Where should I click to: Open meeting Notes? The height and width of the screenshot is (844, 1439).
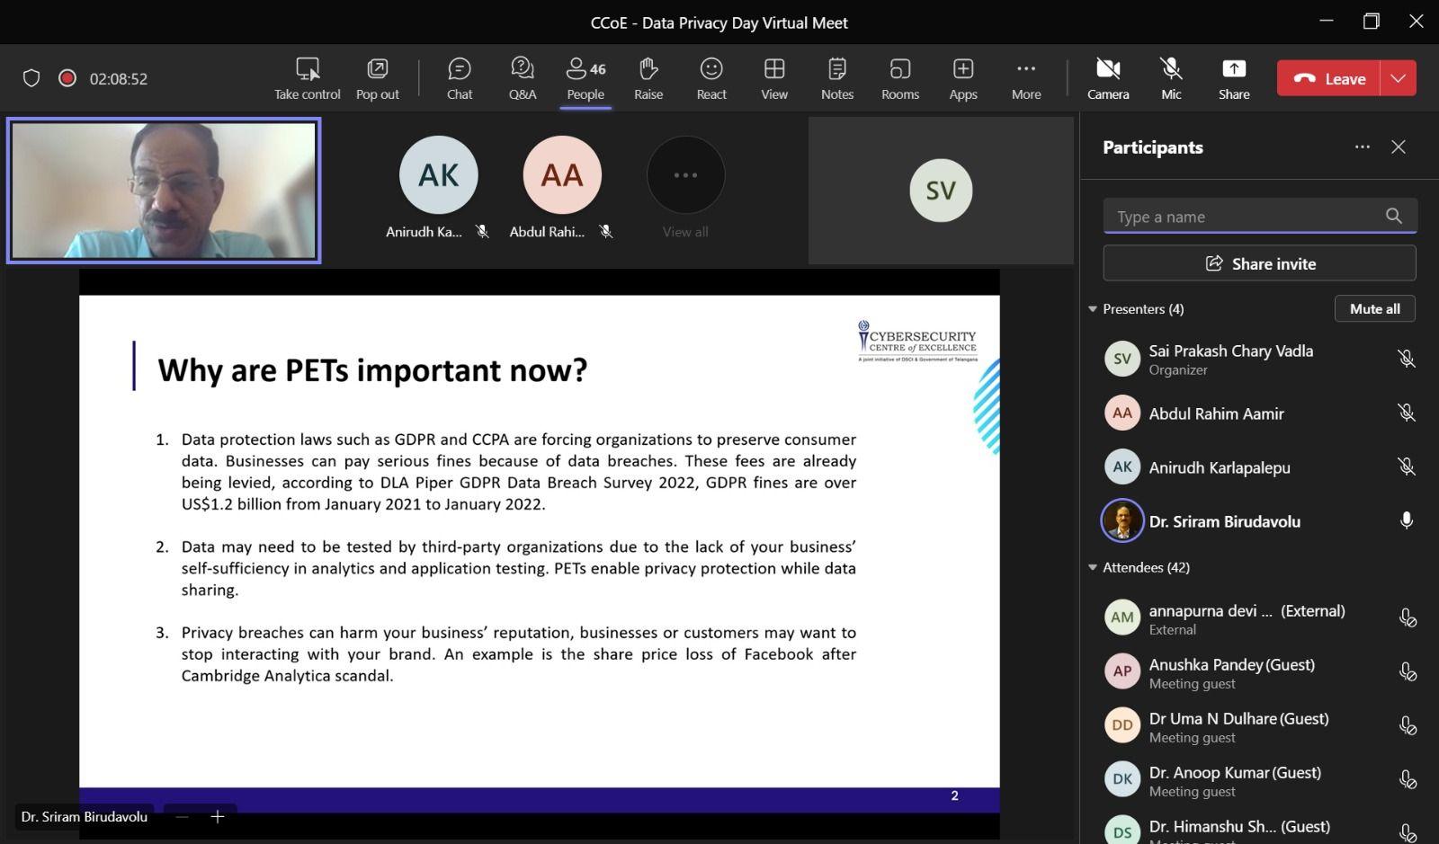pyautogui.click(x=837, y=78)
